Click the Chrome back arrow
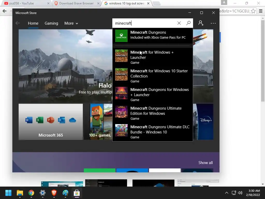This screenshot has width=265, height=199. 5,11
